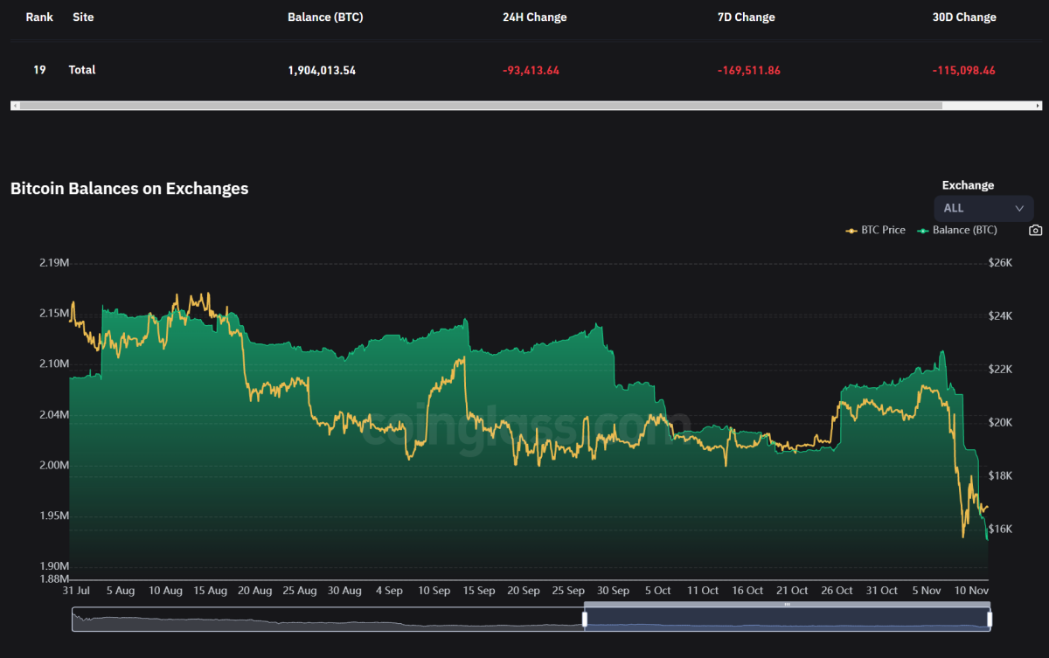Image resolution: width=1049 pixels, height=658 pixels.
Task: Select the 30D change value -115,098.46
Action: (x=963, y=71)
